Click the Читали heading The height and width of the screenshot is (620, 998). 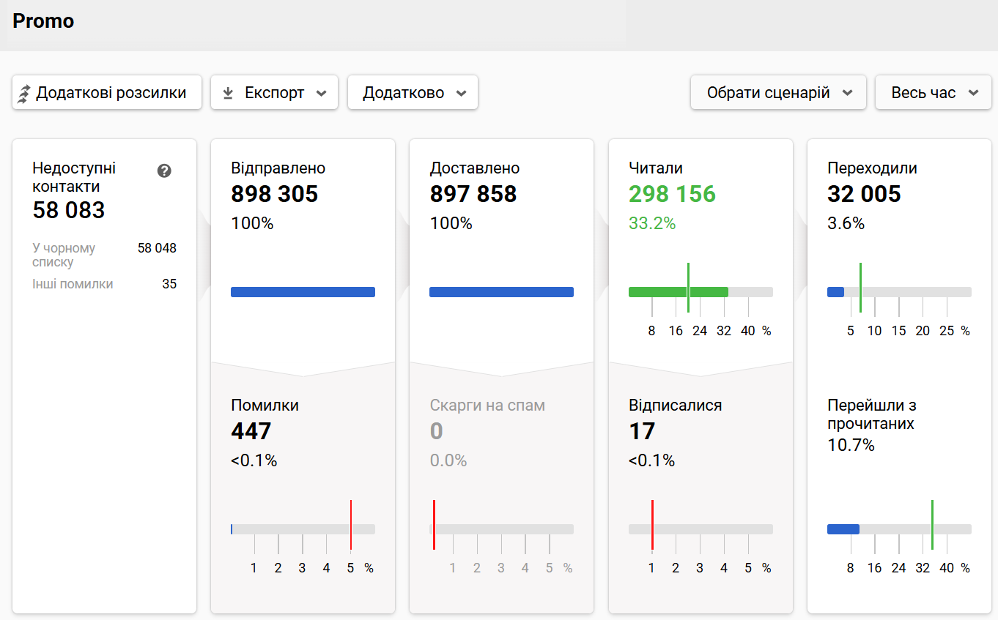[656, 168]
